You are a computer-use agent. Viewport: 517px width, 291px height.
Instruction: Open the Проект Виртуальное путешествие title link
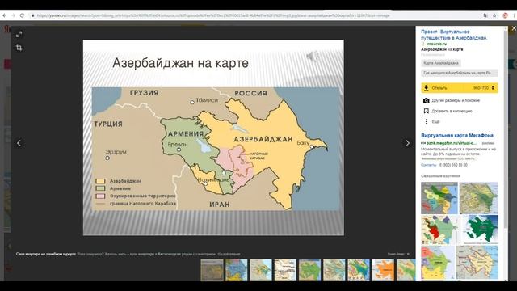point(454,35)
